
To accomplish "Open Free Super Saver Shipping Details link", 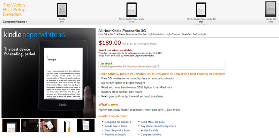I will point(154,44).
